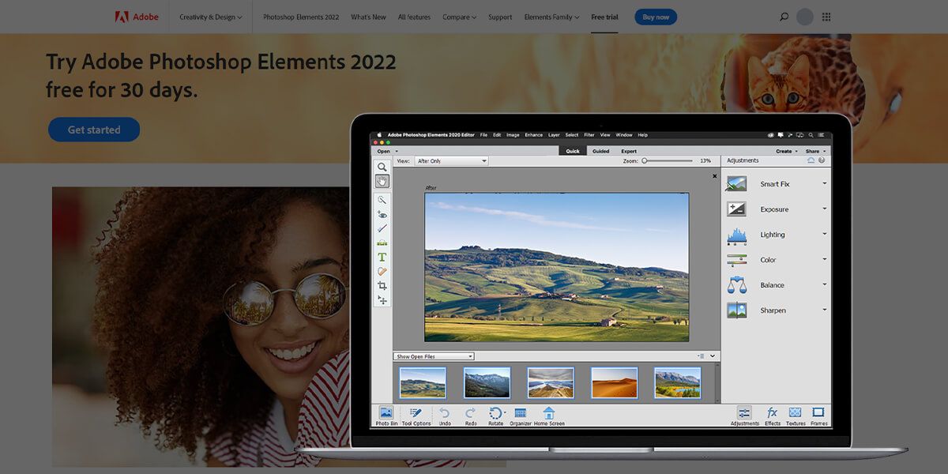The image size is (948, 474).
Task: Toggle the Photo Bin panel
Action: click(x=386, y=416)
